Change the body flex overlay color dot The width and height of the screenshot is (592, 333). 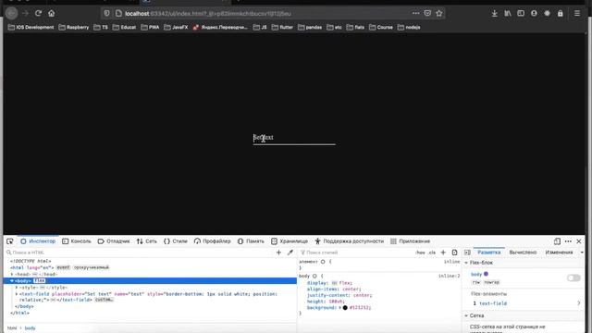(486, 274)
